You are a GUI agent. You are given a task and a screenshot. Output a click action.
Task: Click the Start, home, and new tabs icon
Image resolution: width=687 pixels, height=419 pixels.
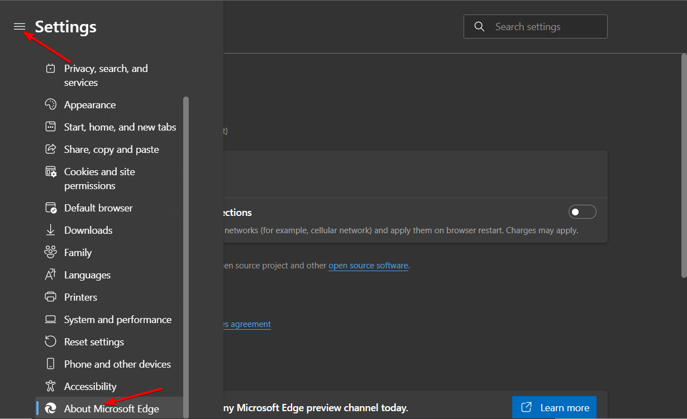pyautogui.click(x=50, y=127)
